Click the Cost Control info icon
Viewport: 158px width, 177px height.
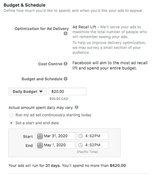pos(65,64)
